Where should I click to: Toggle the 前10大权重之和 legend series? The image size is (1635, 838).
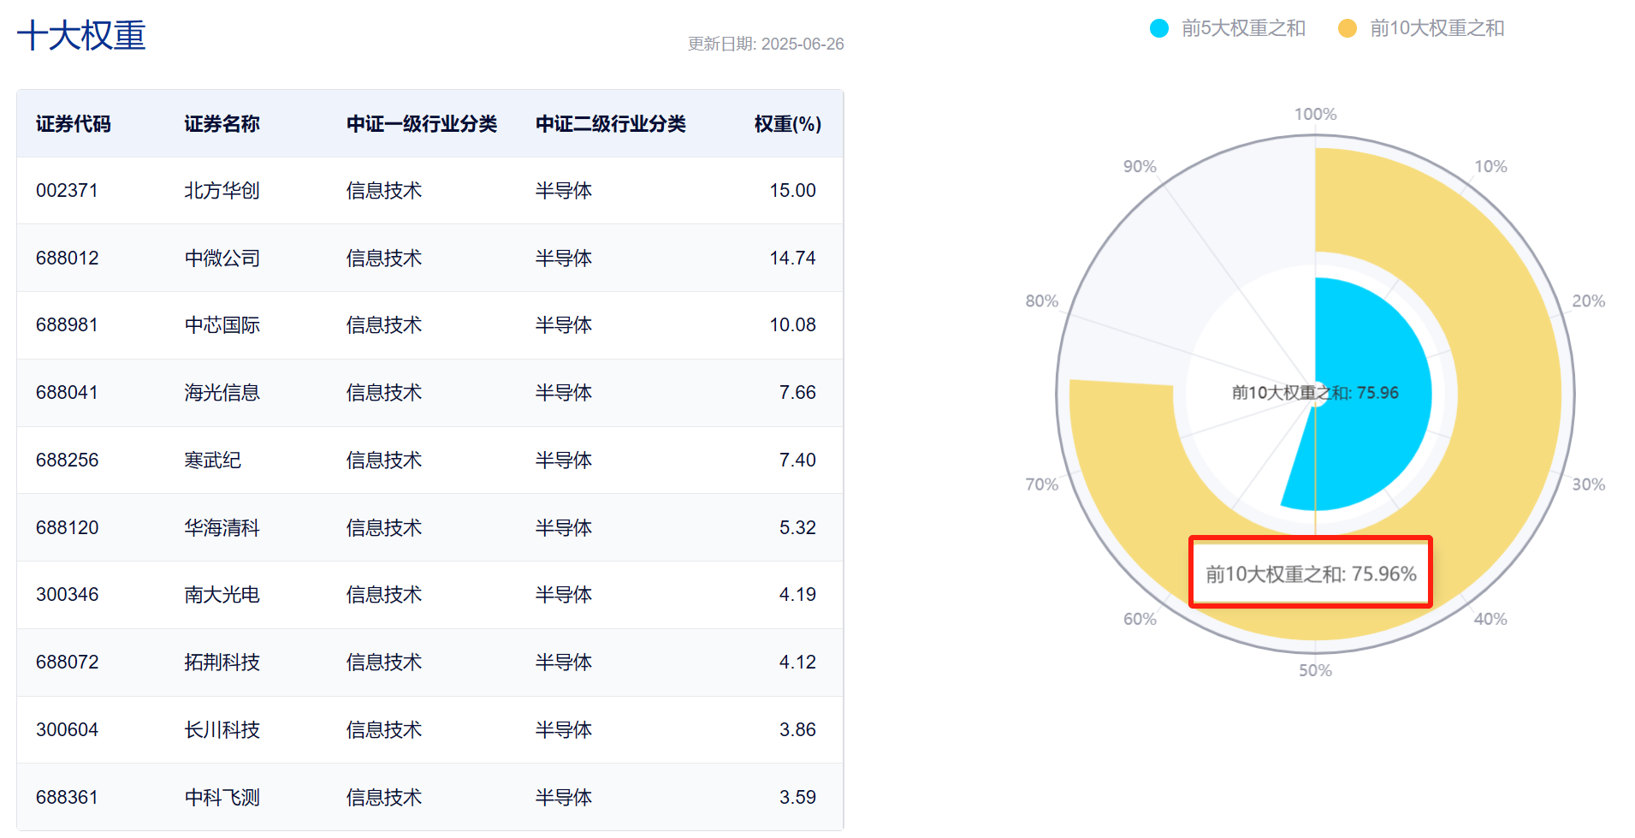(1437, 28)
